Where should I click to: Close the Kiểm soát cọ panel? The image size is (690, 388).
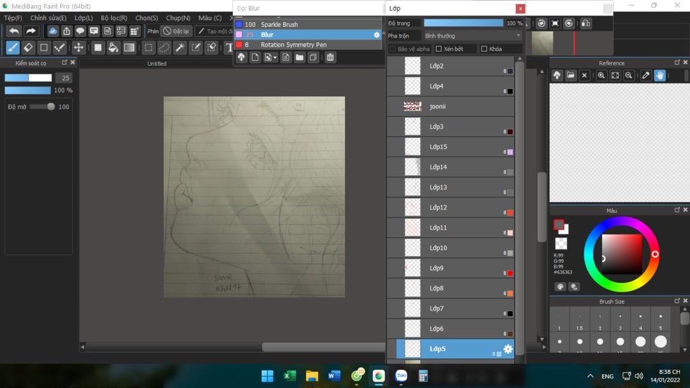click(73, 63)
